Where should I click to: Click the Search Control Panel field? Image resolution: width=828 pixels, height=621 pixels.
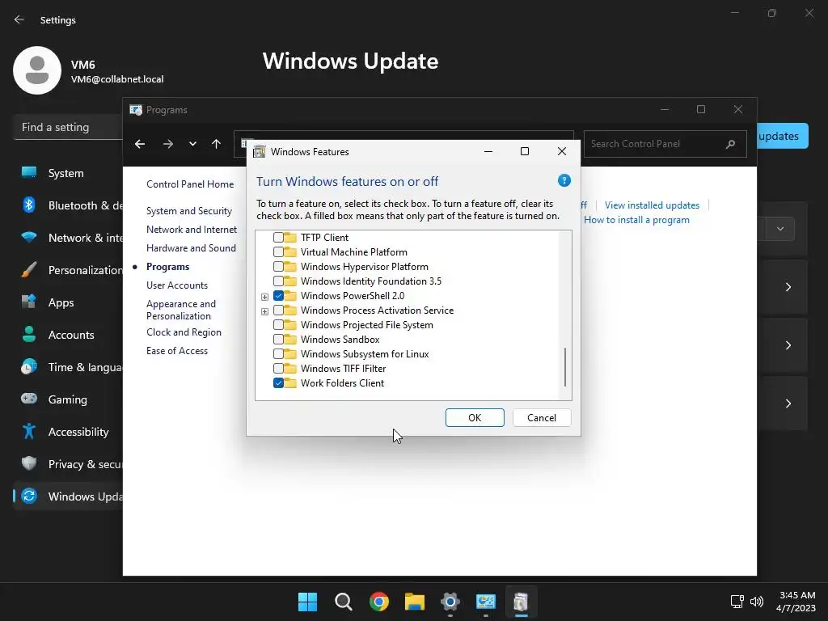(x=665, y=144)
